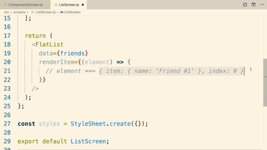This screenshot has width=267, height=150.
Task: Click the closing }} on line 22
Action: click(43, 80)
